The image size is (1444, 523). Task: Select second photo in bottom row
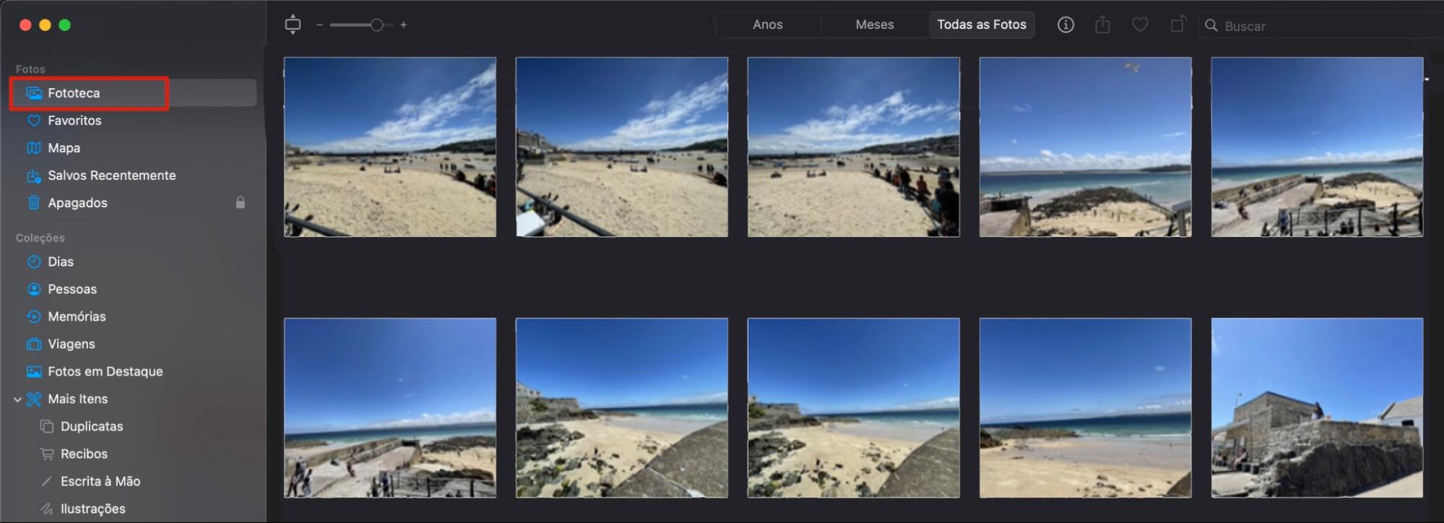(622, 407)
